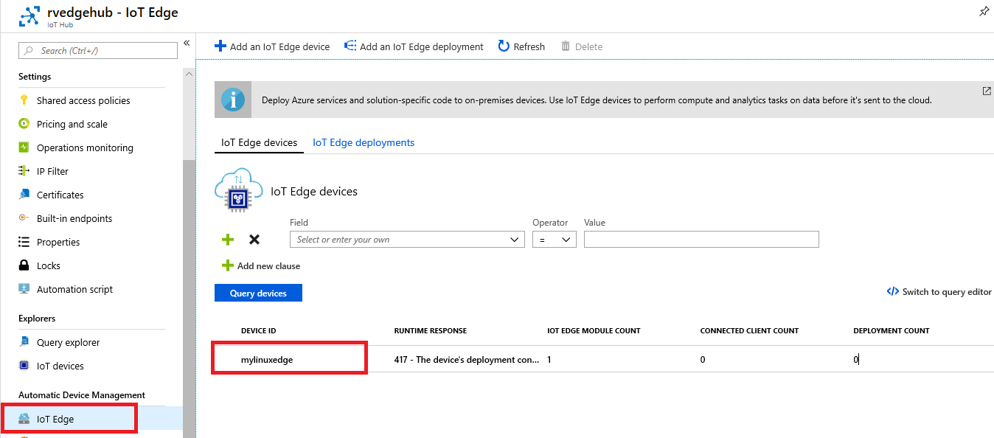This screenshot has height=438, width=994.
Task: Refresh the IoT Edge device list
Action: [x=521, y=46]
